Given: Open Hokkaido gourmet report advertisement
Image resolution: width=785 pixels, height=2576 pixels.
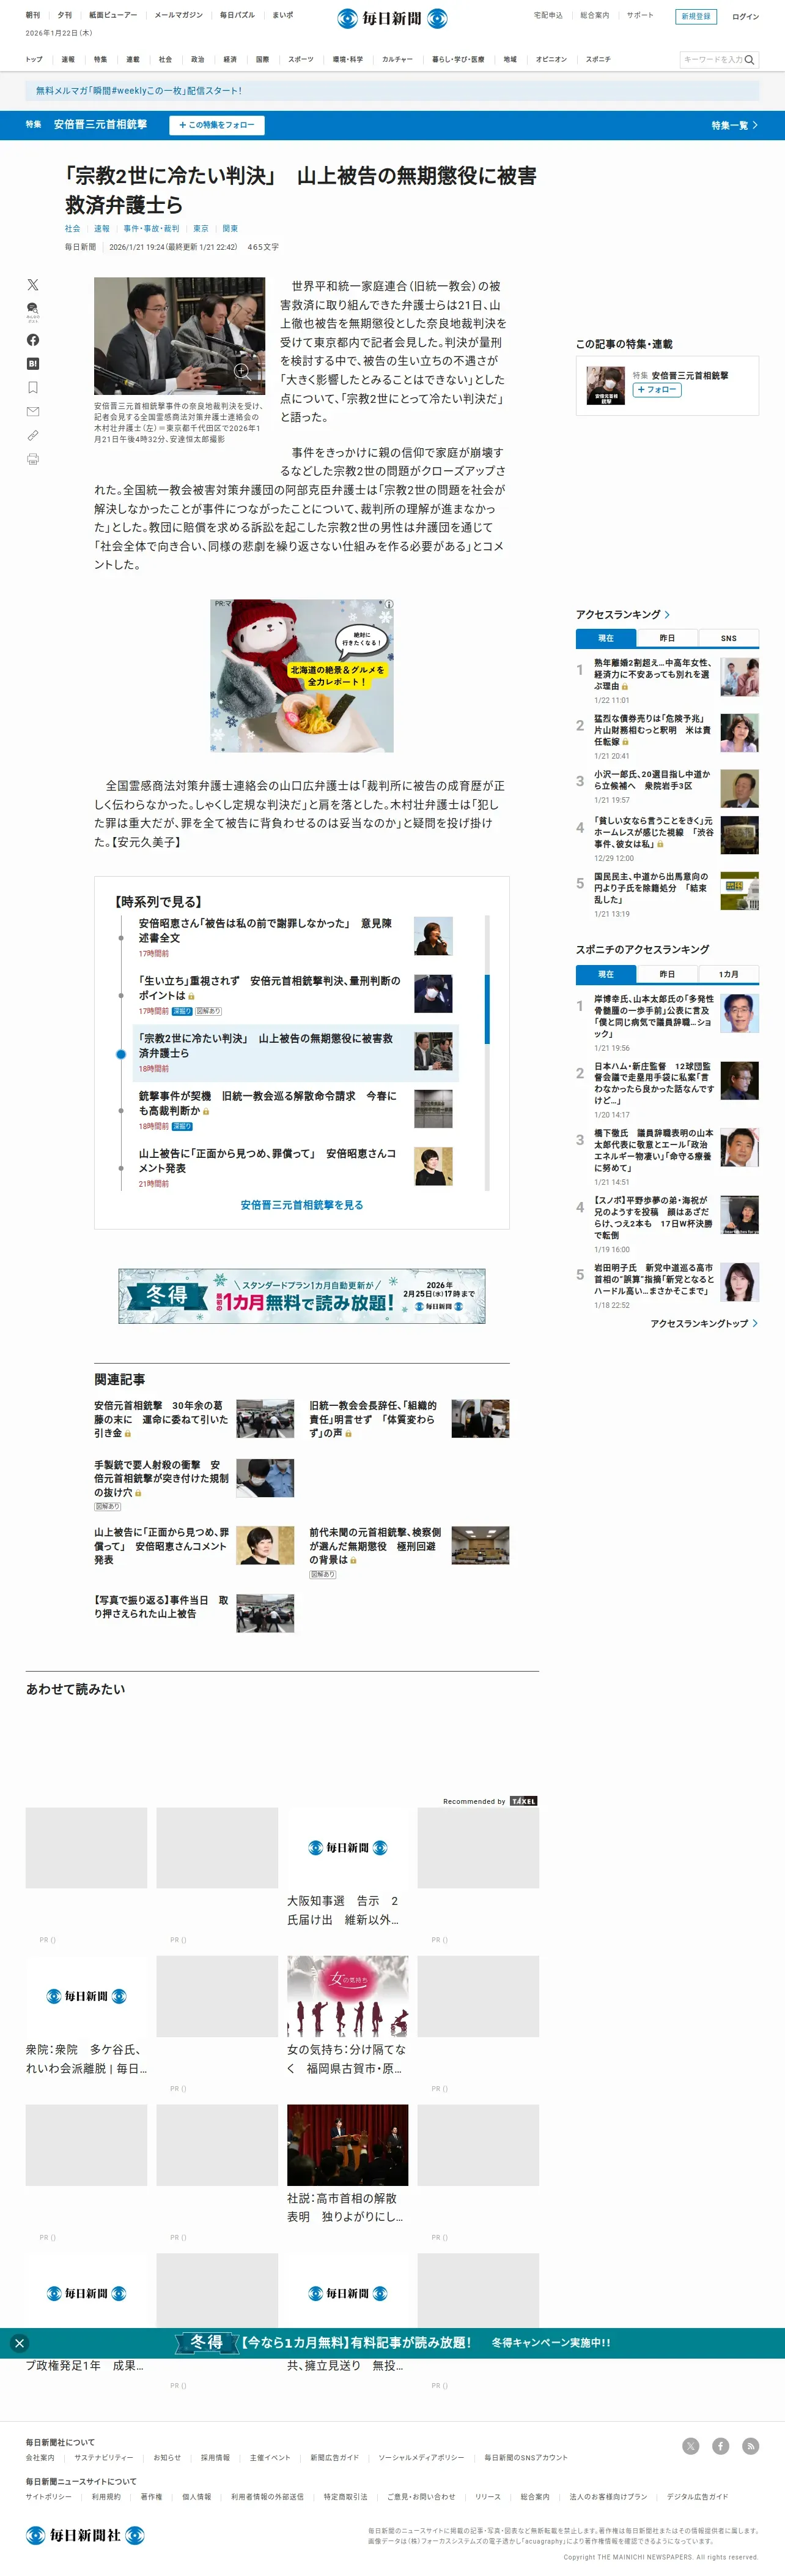Looking at the screenshot, I should pos(301,676).
